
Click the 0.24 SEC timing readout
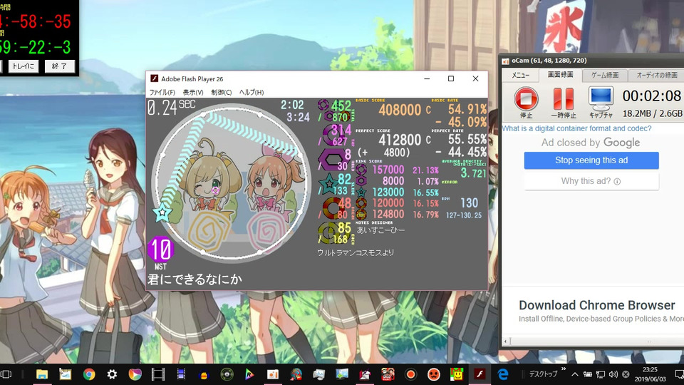coord(171,108)
